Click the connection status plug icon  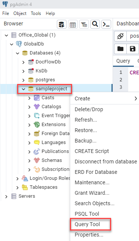click(x=120, y=36)
